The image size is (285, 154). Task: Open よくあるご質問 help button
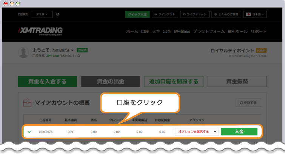coord(226,14)
